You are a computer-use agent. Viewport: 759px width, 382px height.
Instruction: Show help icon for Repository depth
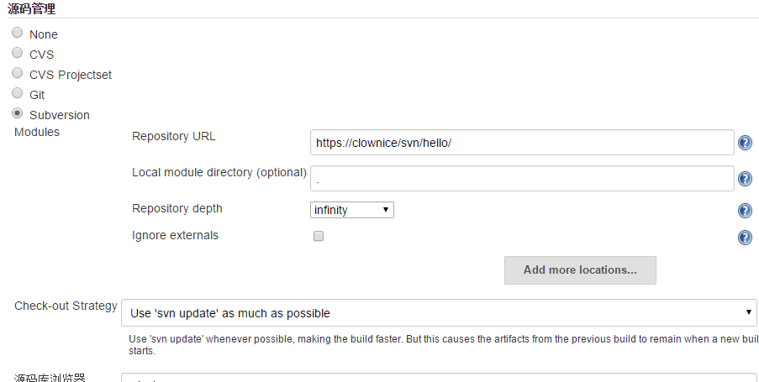point(745,211)
